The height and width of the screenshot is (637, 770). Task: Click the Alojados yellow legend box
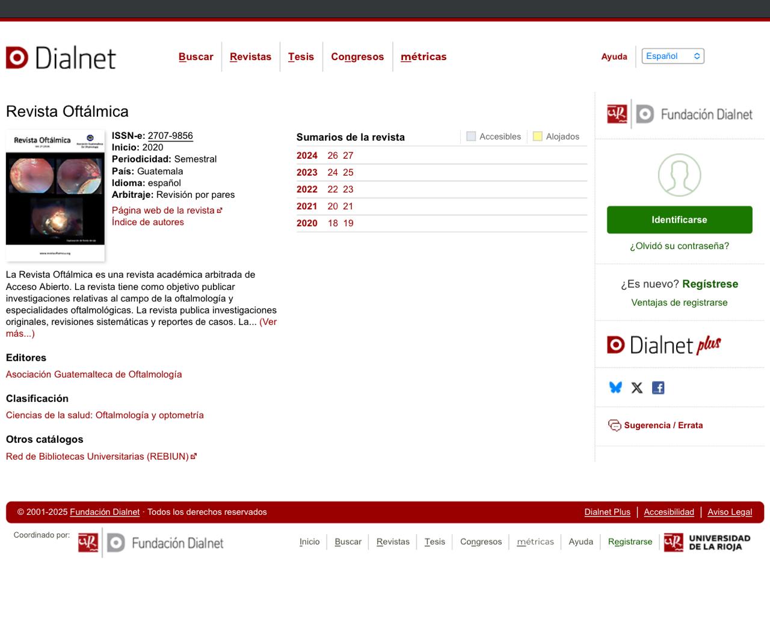[538, 137]
